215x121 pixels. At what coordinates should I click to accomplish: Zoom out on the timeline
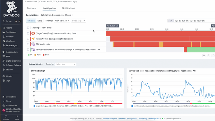(x=209, y=55)
